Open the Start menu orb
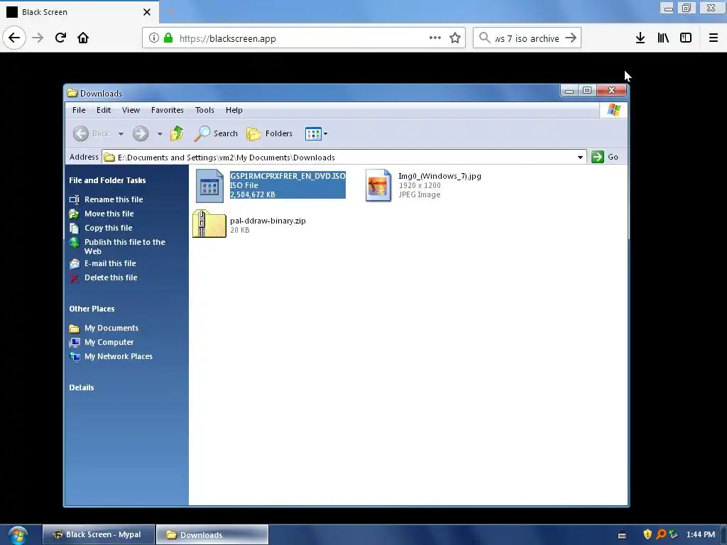The height and width of the screenshot is (545, 727). click(18, 535)
